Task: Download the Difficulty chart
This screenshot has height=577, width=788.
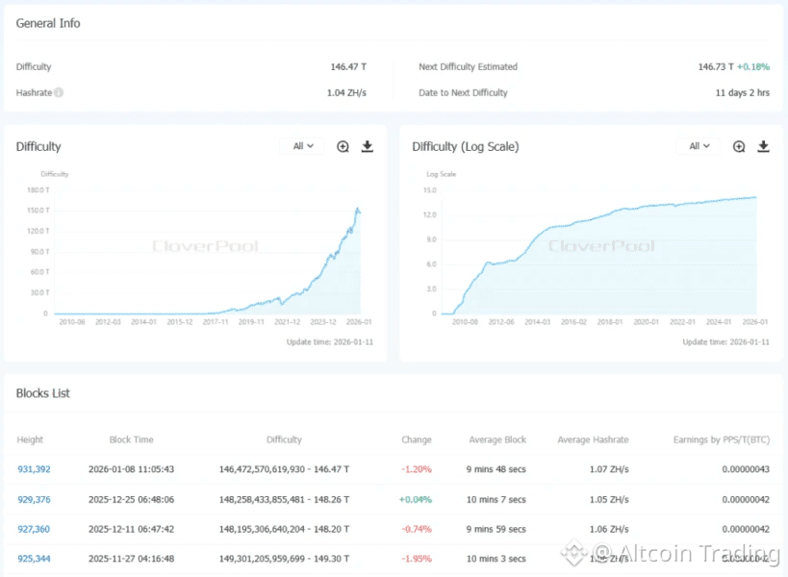Action: [367, 146]
